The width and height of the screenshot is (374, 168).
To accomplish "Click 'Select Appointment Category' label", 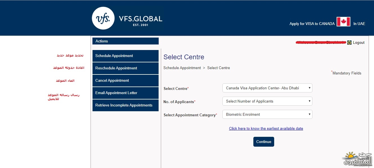I will 190,115.
